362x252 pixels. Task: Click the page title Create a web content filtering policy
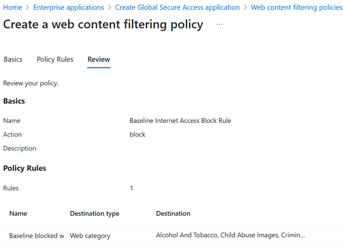(103, 24)
